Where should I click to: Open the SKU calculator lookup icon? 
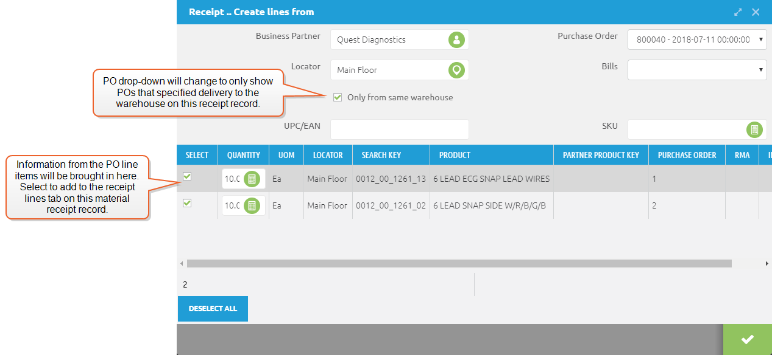(756, 129)
